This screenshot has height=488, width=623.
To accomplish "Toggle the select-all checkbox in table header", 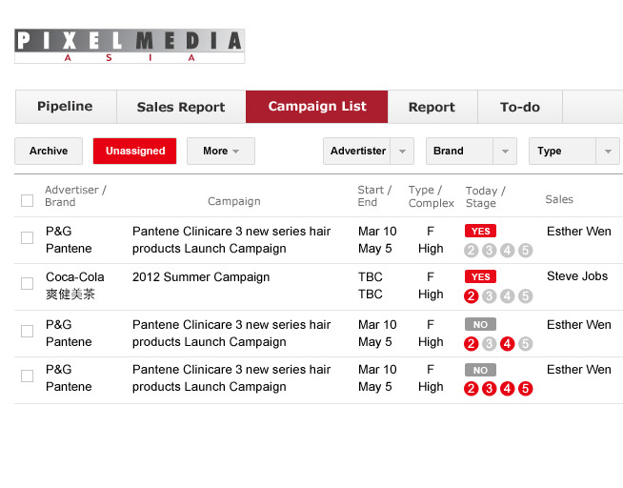I will pos(27,201).
